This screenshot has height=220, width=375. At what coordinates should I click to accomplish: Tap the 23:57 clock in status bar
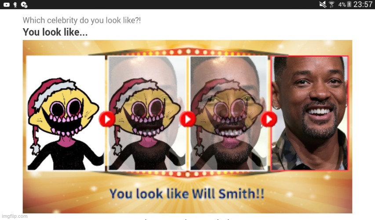[363, 4]
